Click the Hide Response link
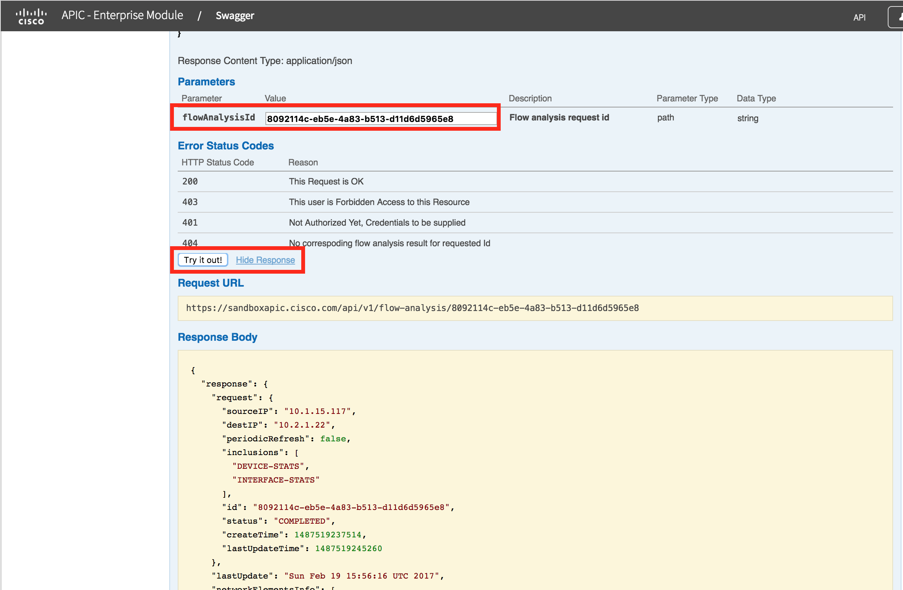The image size is (903, 590). pyautogui.click(x=265, y=260)
